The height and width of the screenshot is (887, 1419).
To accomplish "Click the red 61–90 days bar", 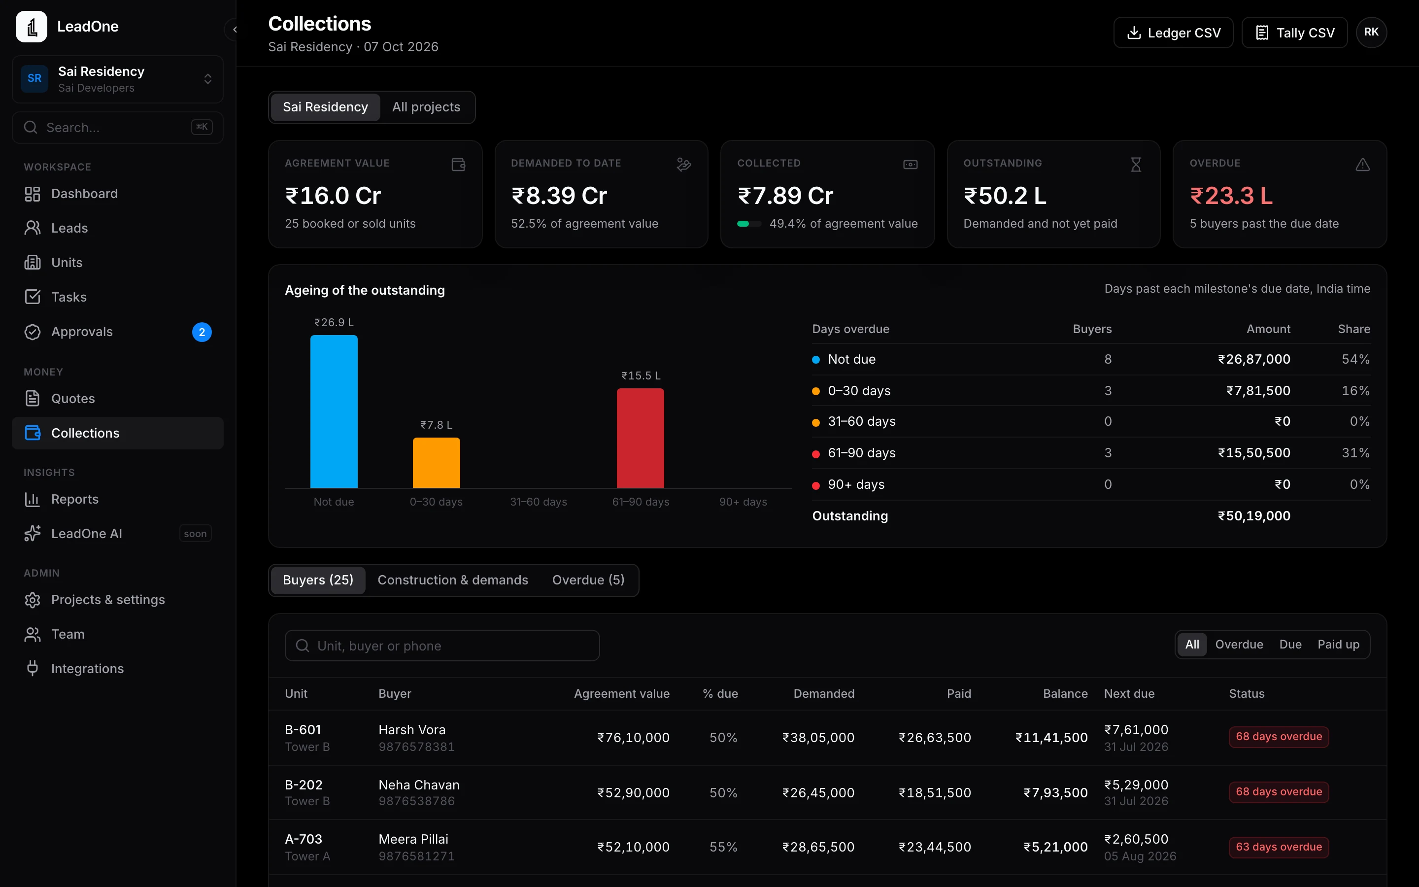I will (641, 438).
